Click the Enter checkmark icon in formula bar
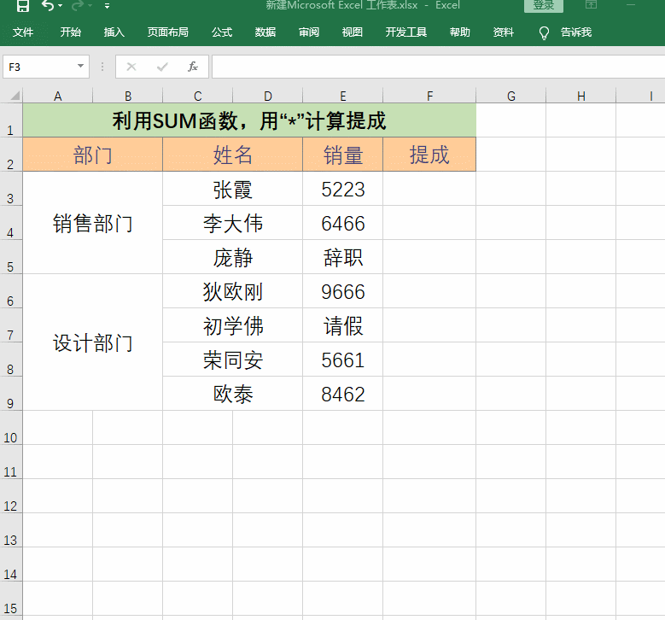665x620 pixels. tap(162, 67)
